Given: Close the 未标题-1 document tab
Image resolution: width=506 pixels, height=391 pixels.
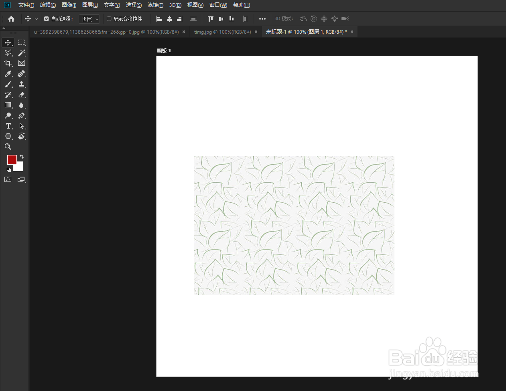Looking at the screenshot, I should point(352,32).
